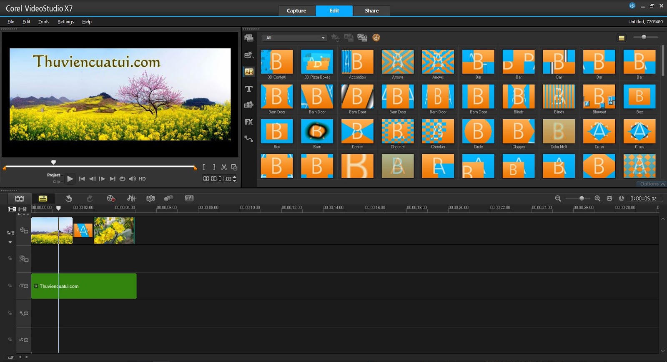The image size is (667, 362).
Task: Select the transition clip between video clips
Action: pos(83,230)
